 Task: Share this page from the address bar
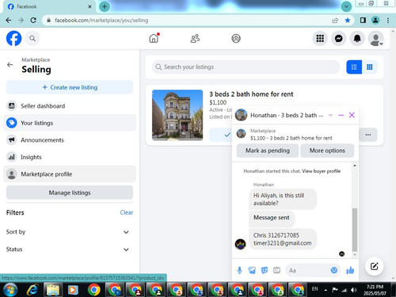[x=335, y=21]
